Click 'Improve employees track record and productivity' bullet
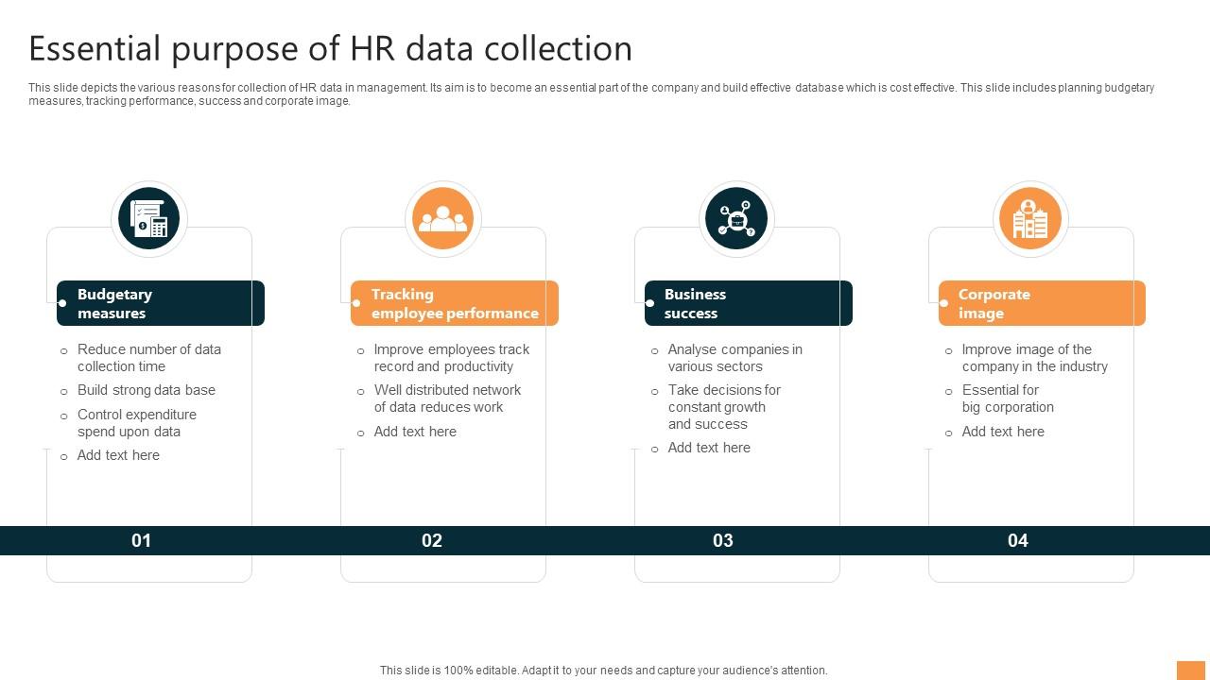The image size is (1210, 680). (x=452, y=358)
